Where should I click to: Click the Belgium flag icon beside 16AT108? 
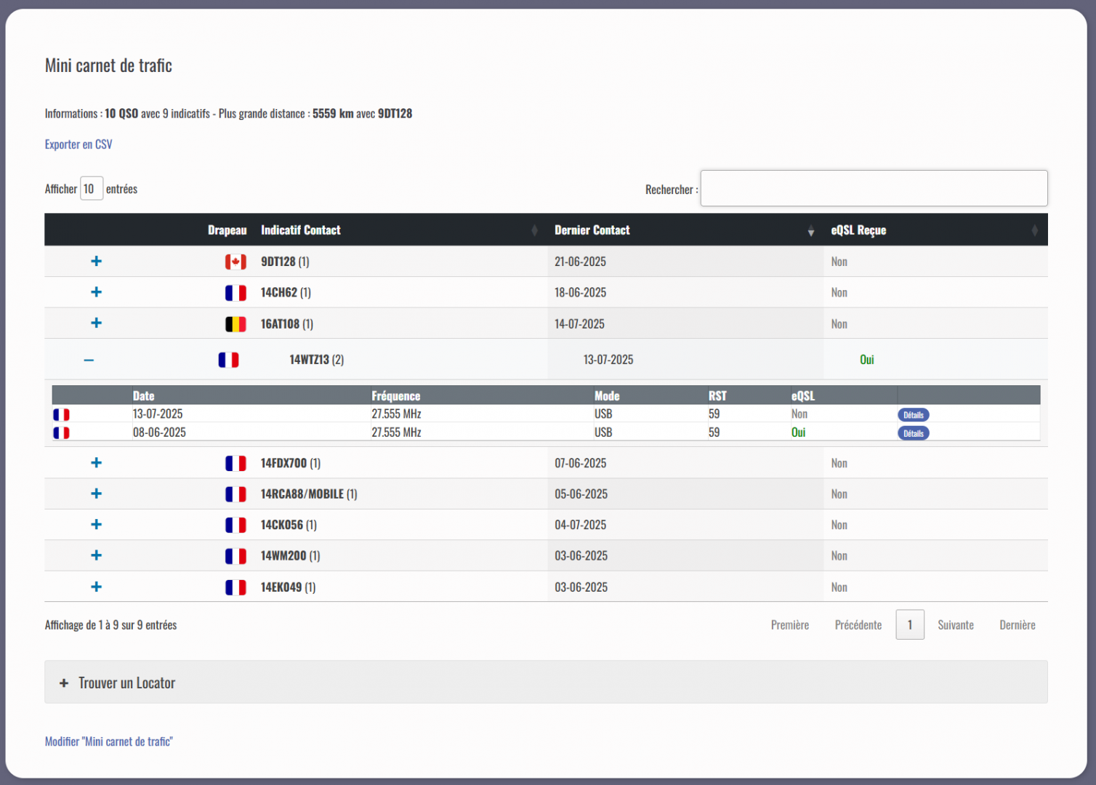pyautogui.click(x=235, y=324)
